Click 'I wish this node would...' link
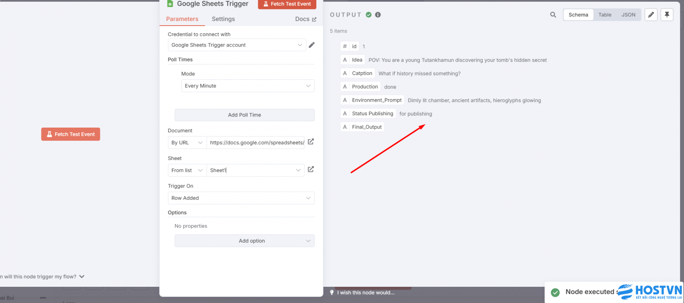 pyautogui.click(x=366, y=293)
